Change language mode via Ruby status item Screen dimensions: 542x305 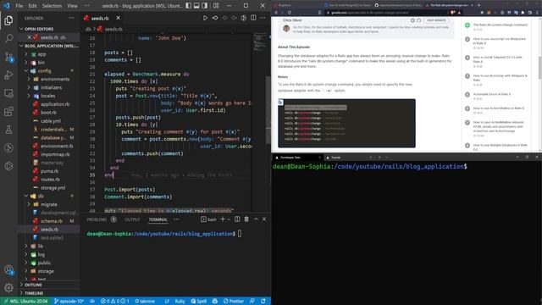click(x=180, y=302)
